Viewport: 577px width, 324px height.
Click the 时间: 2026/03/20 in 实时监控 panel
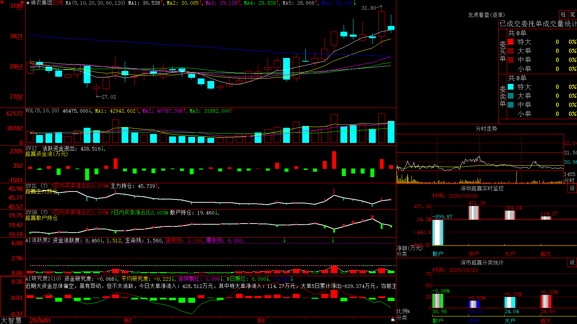pyautogui.click(x=455, y=196)
